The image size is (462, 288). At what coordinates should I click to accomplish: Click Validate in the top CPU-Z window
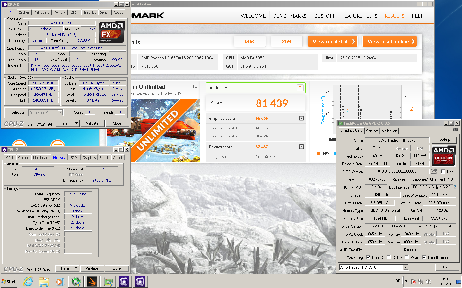pyautogui.click(x=92, y=123)
